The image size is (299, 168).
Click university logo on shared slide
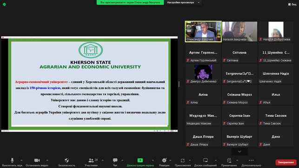tap(91, 50)
